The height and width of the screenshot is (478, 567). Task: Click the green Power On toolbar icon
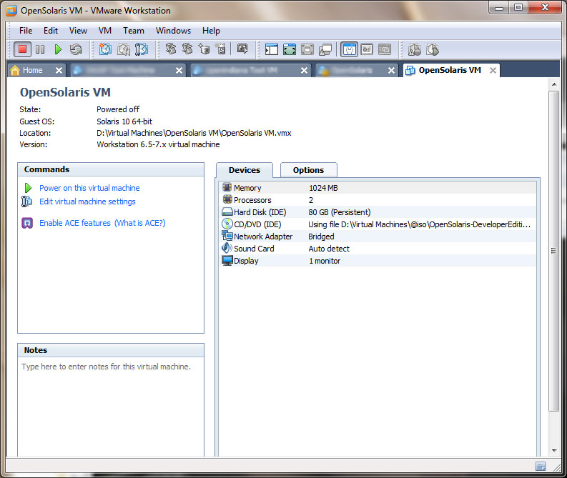pyautogui.click(x=58, y=49)
